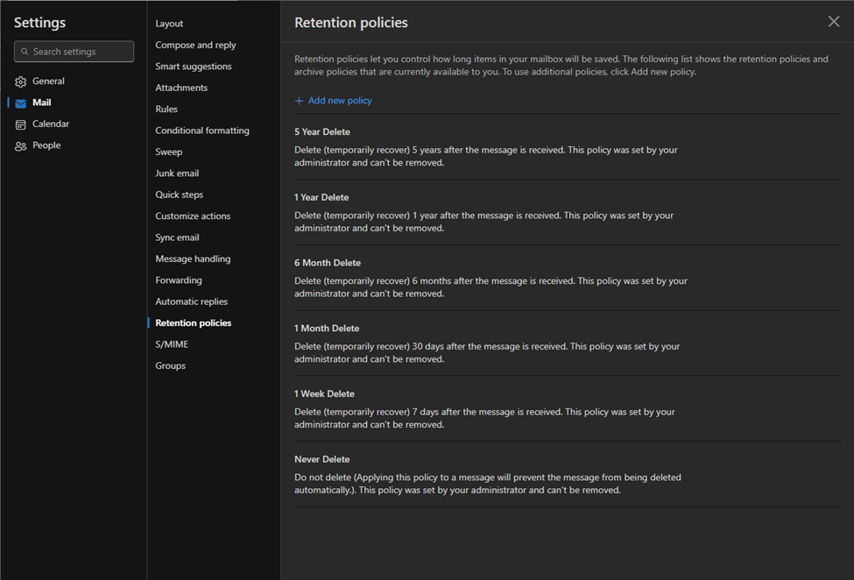The image size is (854, 580).
Task: Click the plus icon to add policy
Action: pos(300,101)
